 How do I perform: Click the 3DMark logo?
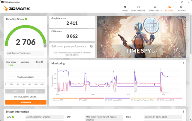(x=16, y=8)
